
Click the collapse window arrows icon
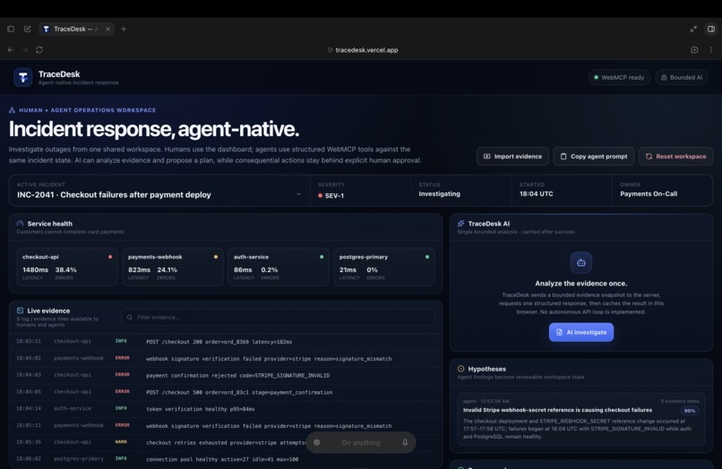pyautogui.click(x=693, y=29)
